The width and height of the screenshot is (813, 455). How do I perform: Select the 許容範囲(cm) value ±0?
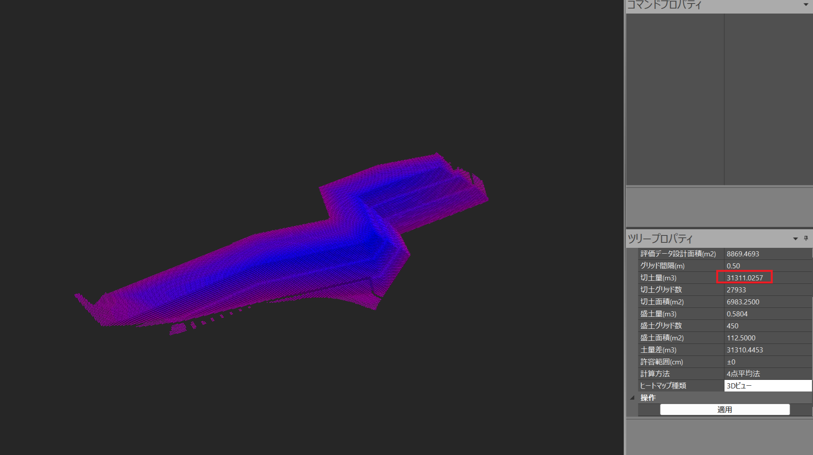[731, 362]
